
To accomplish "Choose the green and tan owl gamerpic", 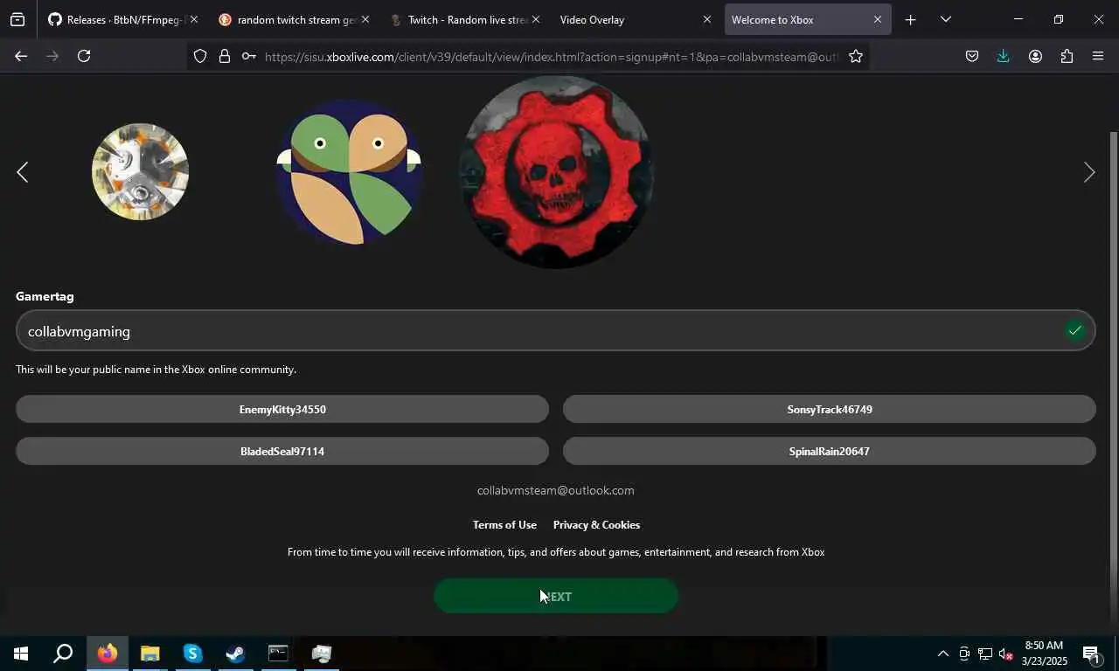I will tap(349, 171).
